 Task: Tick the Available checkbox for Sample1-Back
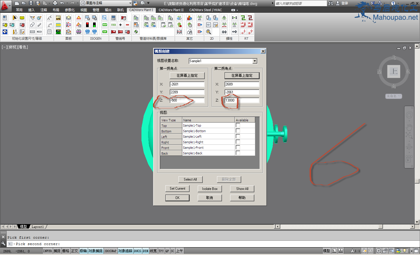(238, 153)
